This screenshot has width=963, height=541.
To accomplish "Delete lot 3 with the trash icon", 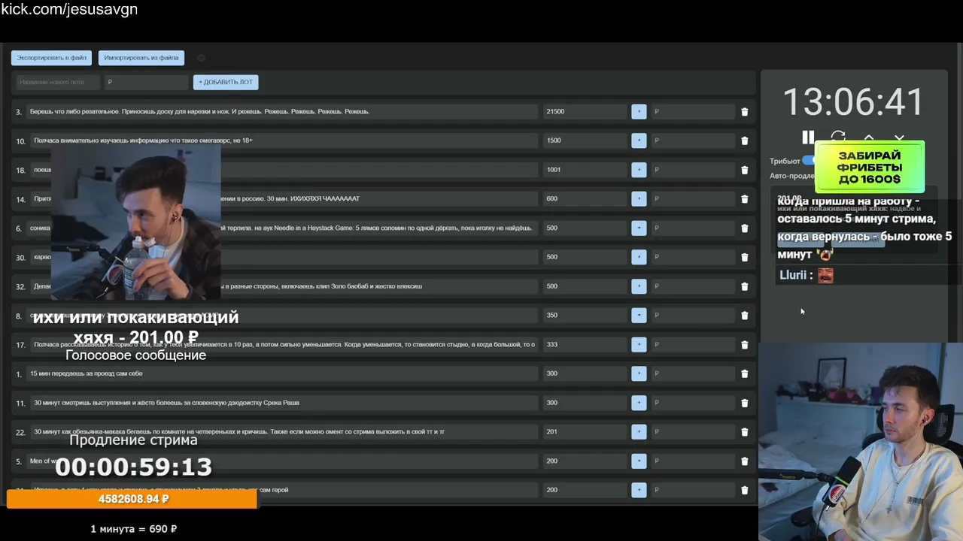I will coord(745,112).
